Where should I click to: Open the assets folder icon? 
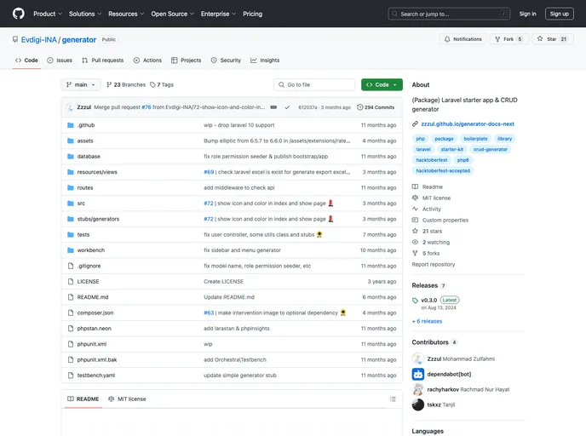[70, 141]
